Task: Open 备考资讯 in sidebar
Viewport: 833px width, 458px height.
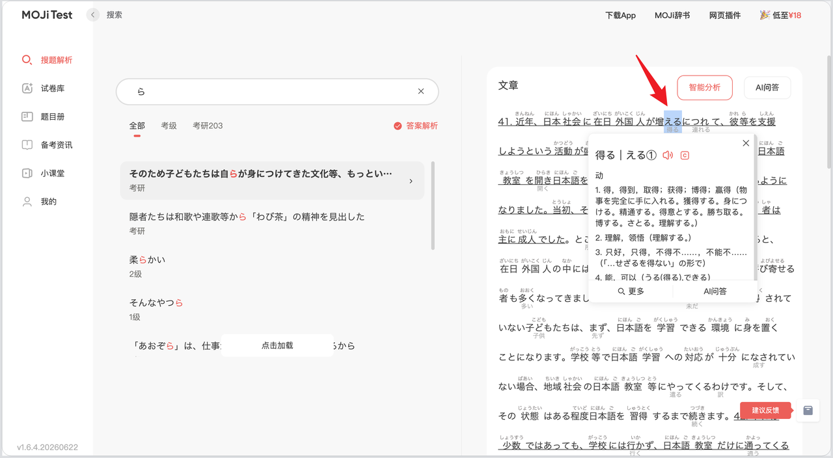Action: click(x=47, y=145)
